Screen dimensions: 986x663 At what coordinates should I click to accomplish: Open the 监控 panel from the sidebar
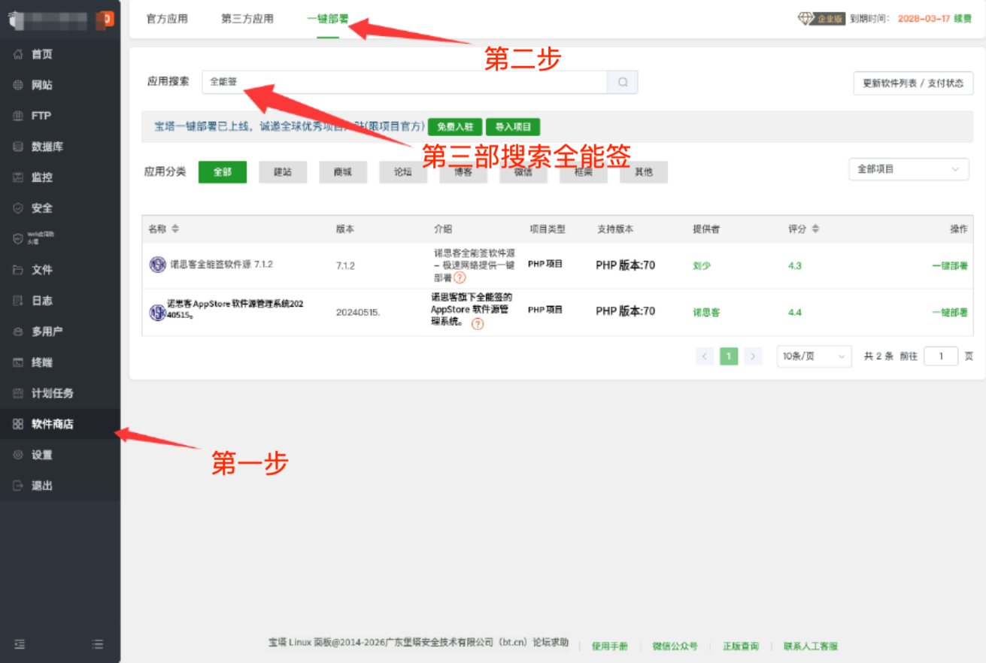(38, 177)
